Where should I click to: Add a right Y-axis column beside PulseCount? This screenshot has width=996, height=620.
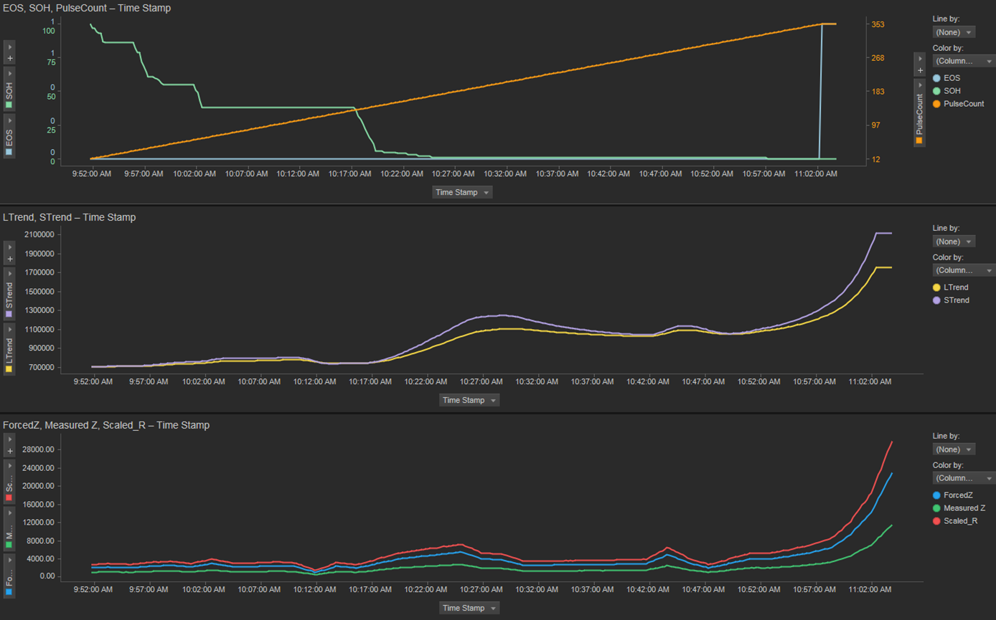click(920, 70)
